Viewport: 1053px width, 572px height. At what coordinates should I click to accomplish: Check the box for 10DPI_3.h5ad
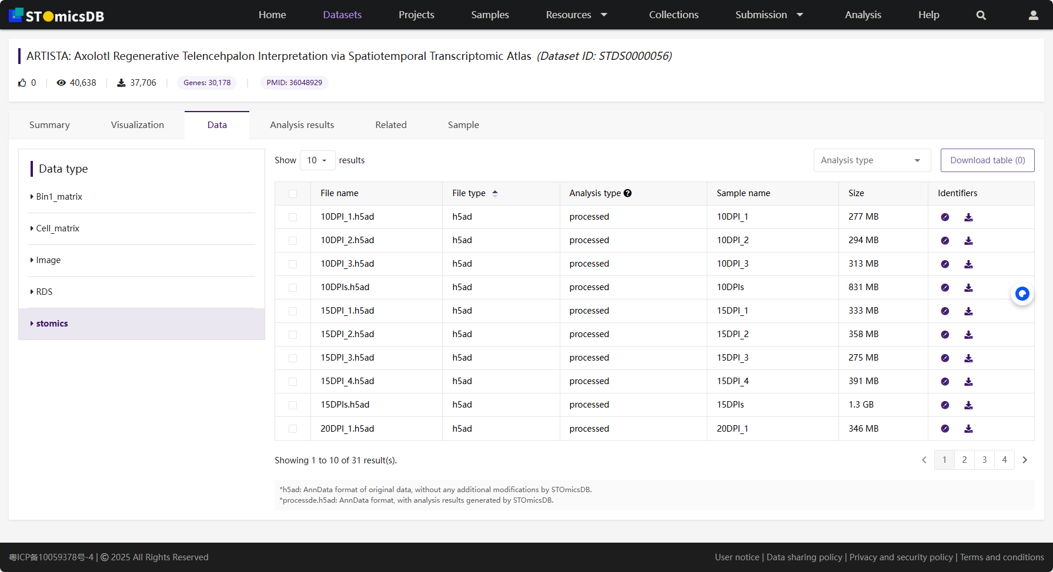coord(293,264)
